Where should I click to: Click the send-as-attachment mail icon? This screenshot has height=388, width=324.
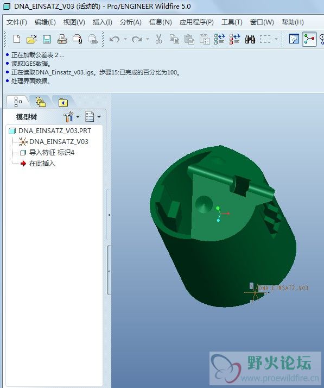tap(77, 39)
